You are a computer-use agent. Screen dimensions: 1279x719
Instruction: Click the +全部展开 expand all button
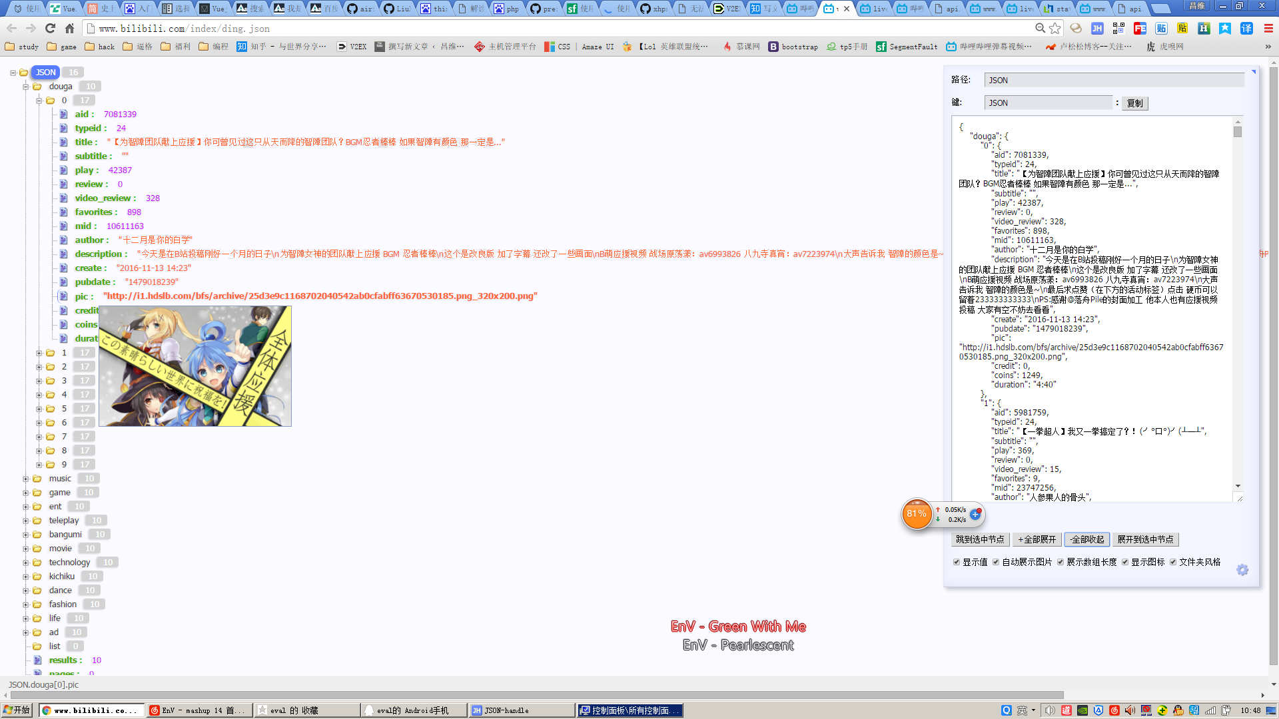1037,539
